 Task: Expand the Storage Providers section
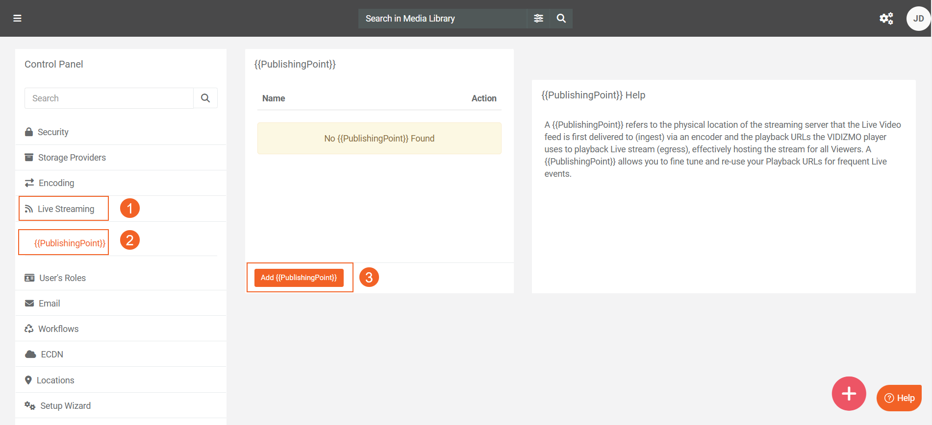pyautogui.click(x=72, y=158)
